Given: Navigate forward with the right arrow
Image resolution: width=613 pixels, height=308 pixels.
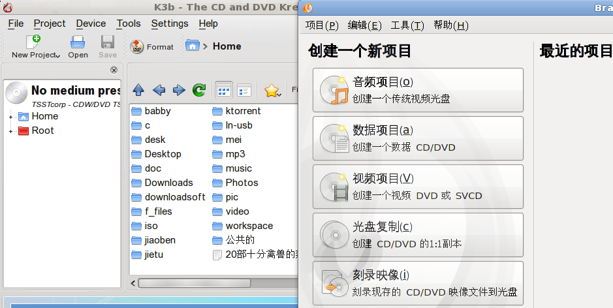Looking at the screenshot, I should pos(179,90).
